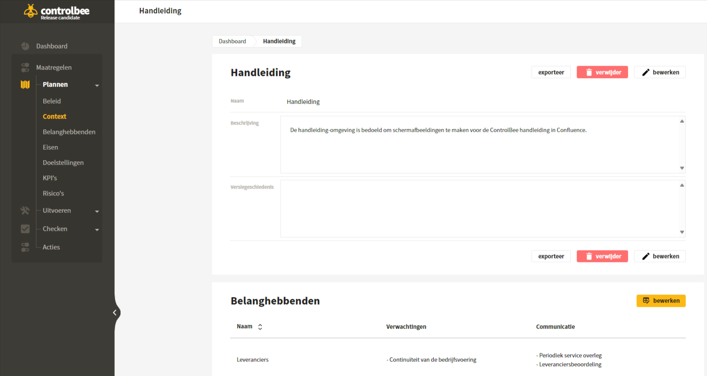
Task: Click the bottom bewerken pencil button
Action: point(660,256)
